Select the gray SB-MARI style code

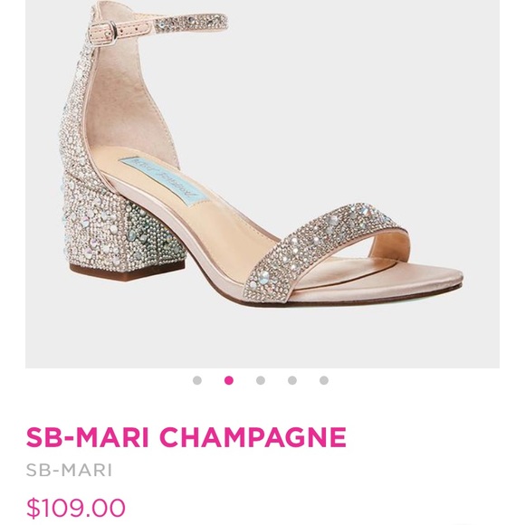(69, 470)
